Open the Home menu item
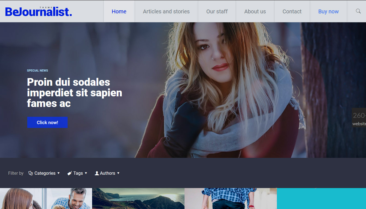366x209 pixels. (119, 11)
